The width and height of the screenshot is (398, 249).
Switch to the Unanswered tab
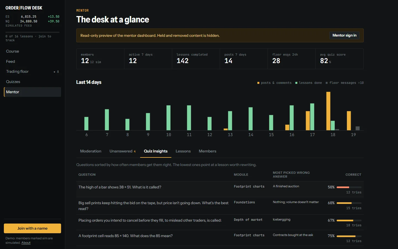click(x=122, y=151)
